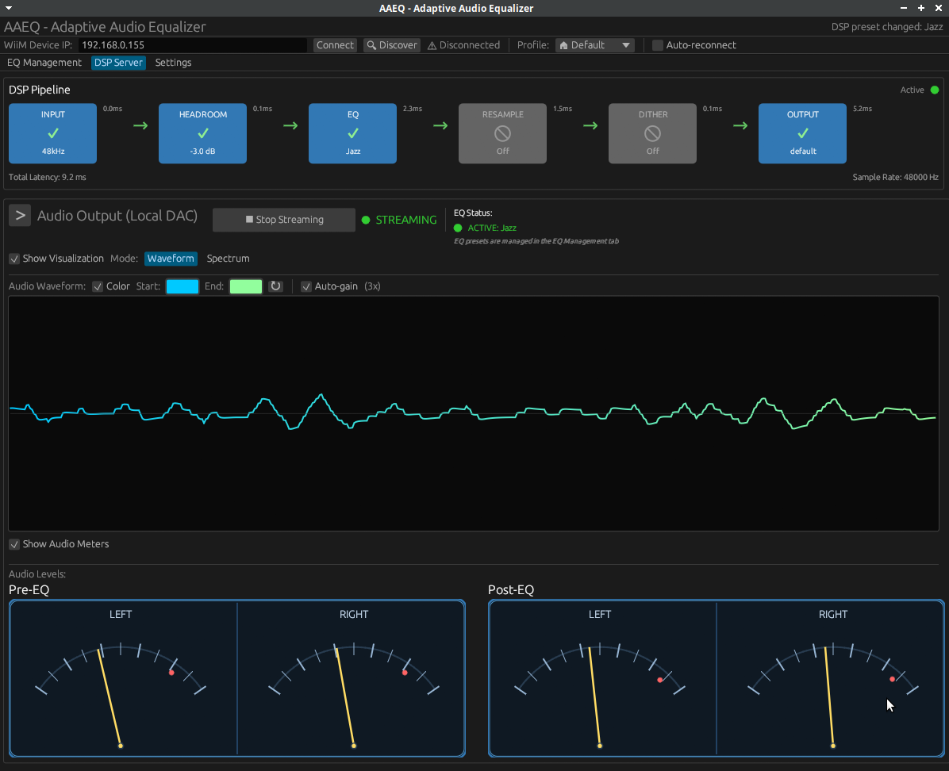Disable the Show Visualization checkbox
949x771 pixels.
click(x=14, y=259)
